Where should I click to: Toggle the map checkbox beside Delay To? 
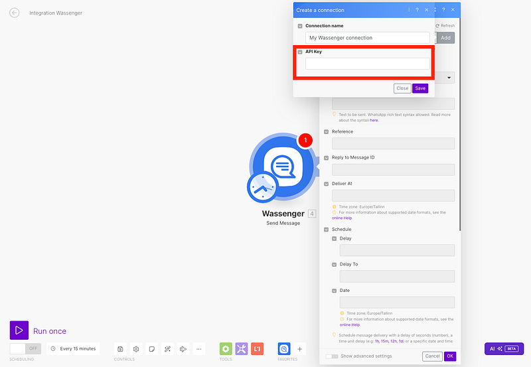pyautogui.click(x=335, y=264)
